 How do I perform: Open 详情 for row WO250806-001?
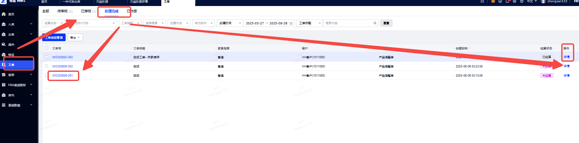567,76
